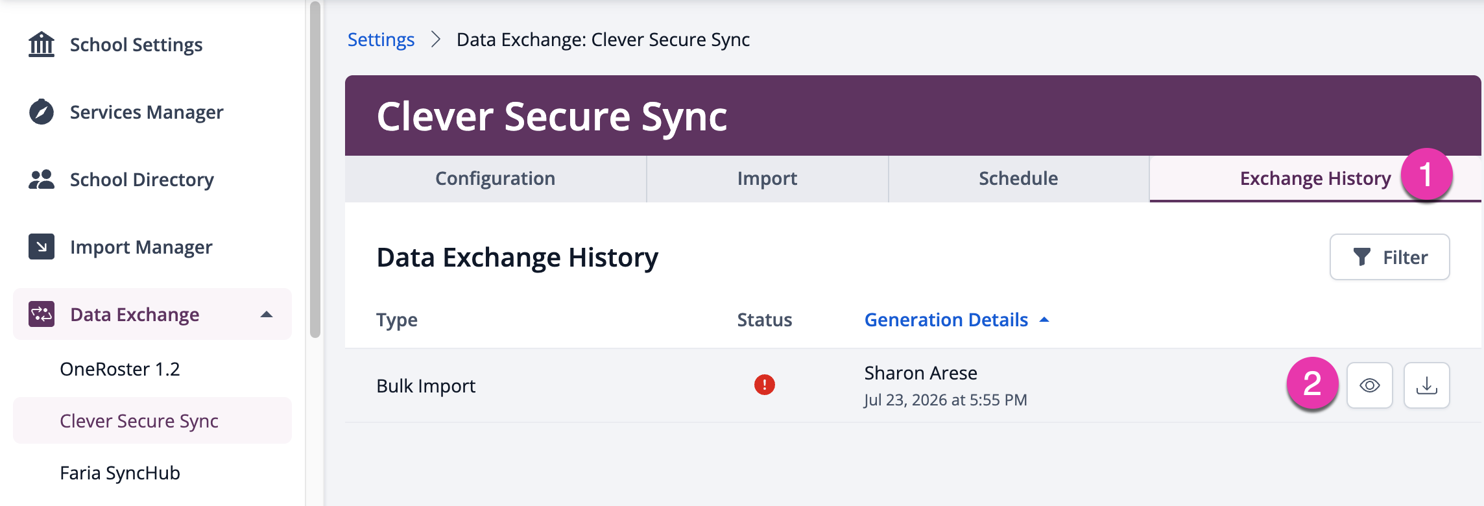Click the Clever Secure Sync banner title
The image size is (1484, 506).
click(552, 117)
